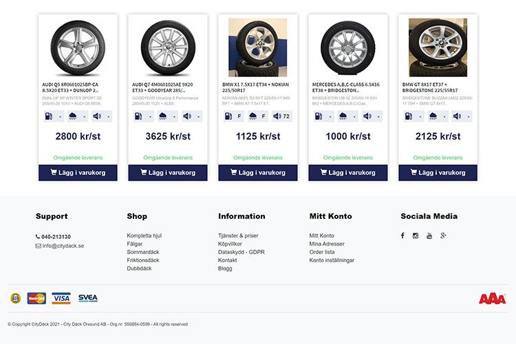Add BMW GT 8x17 wheel to cart

[438, 173]
